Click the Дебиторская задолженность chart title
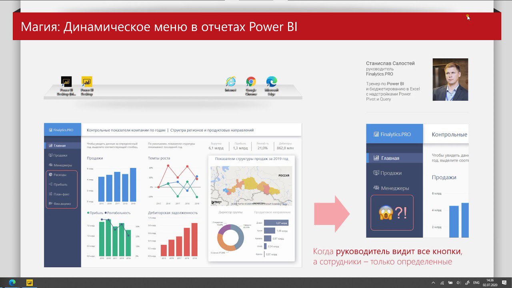This screenshot has height=288, width=512. (x=173, y=213)
